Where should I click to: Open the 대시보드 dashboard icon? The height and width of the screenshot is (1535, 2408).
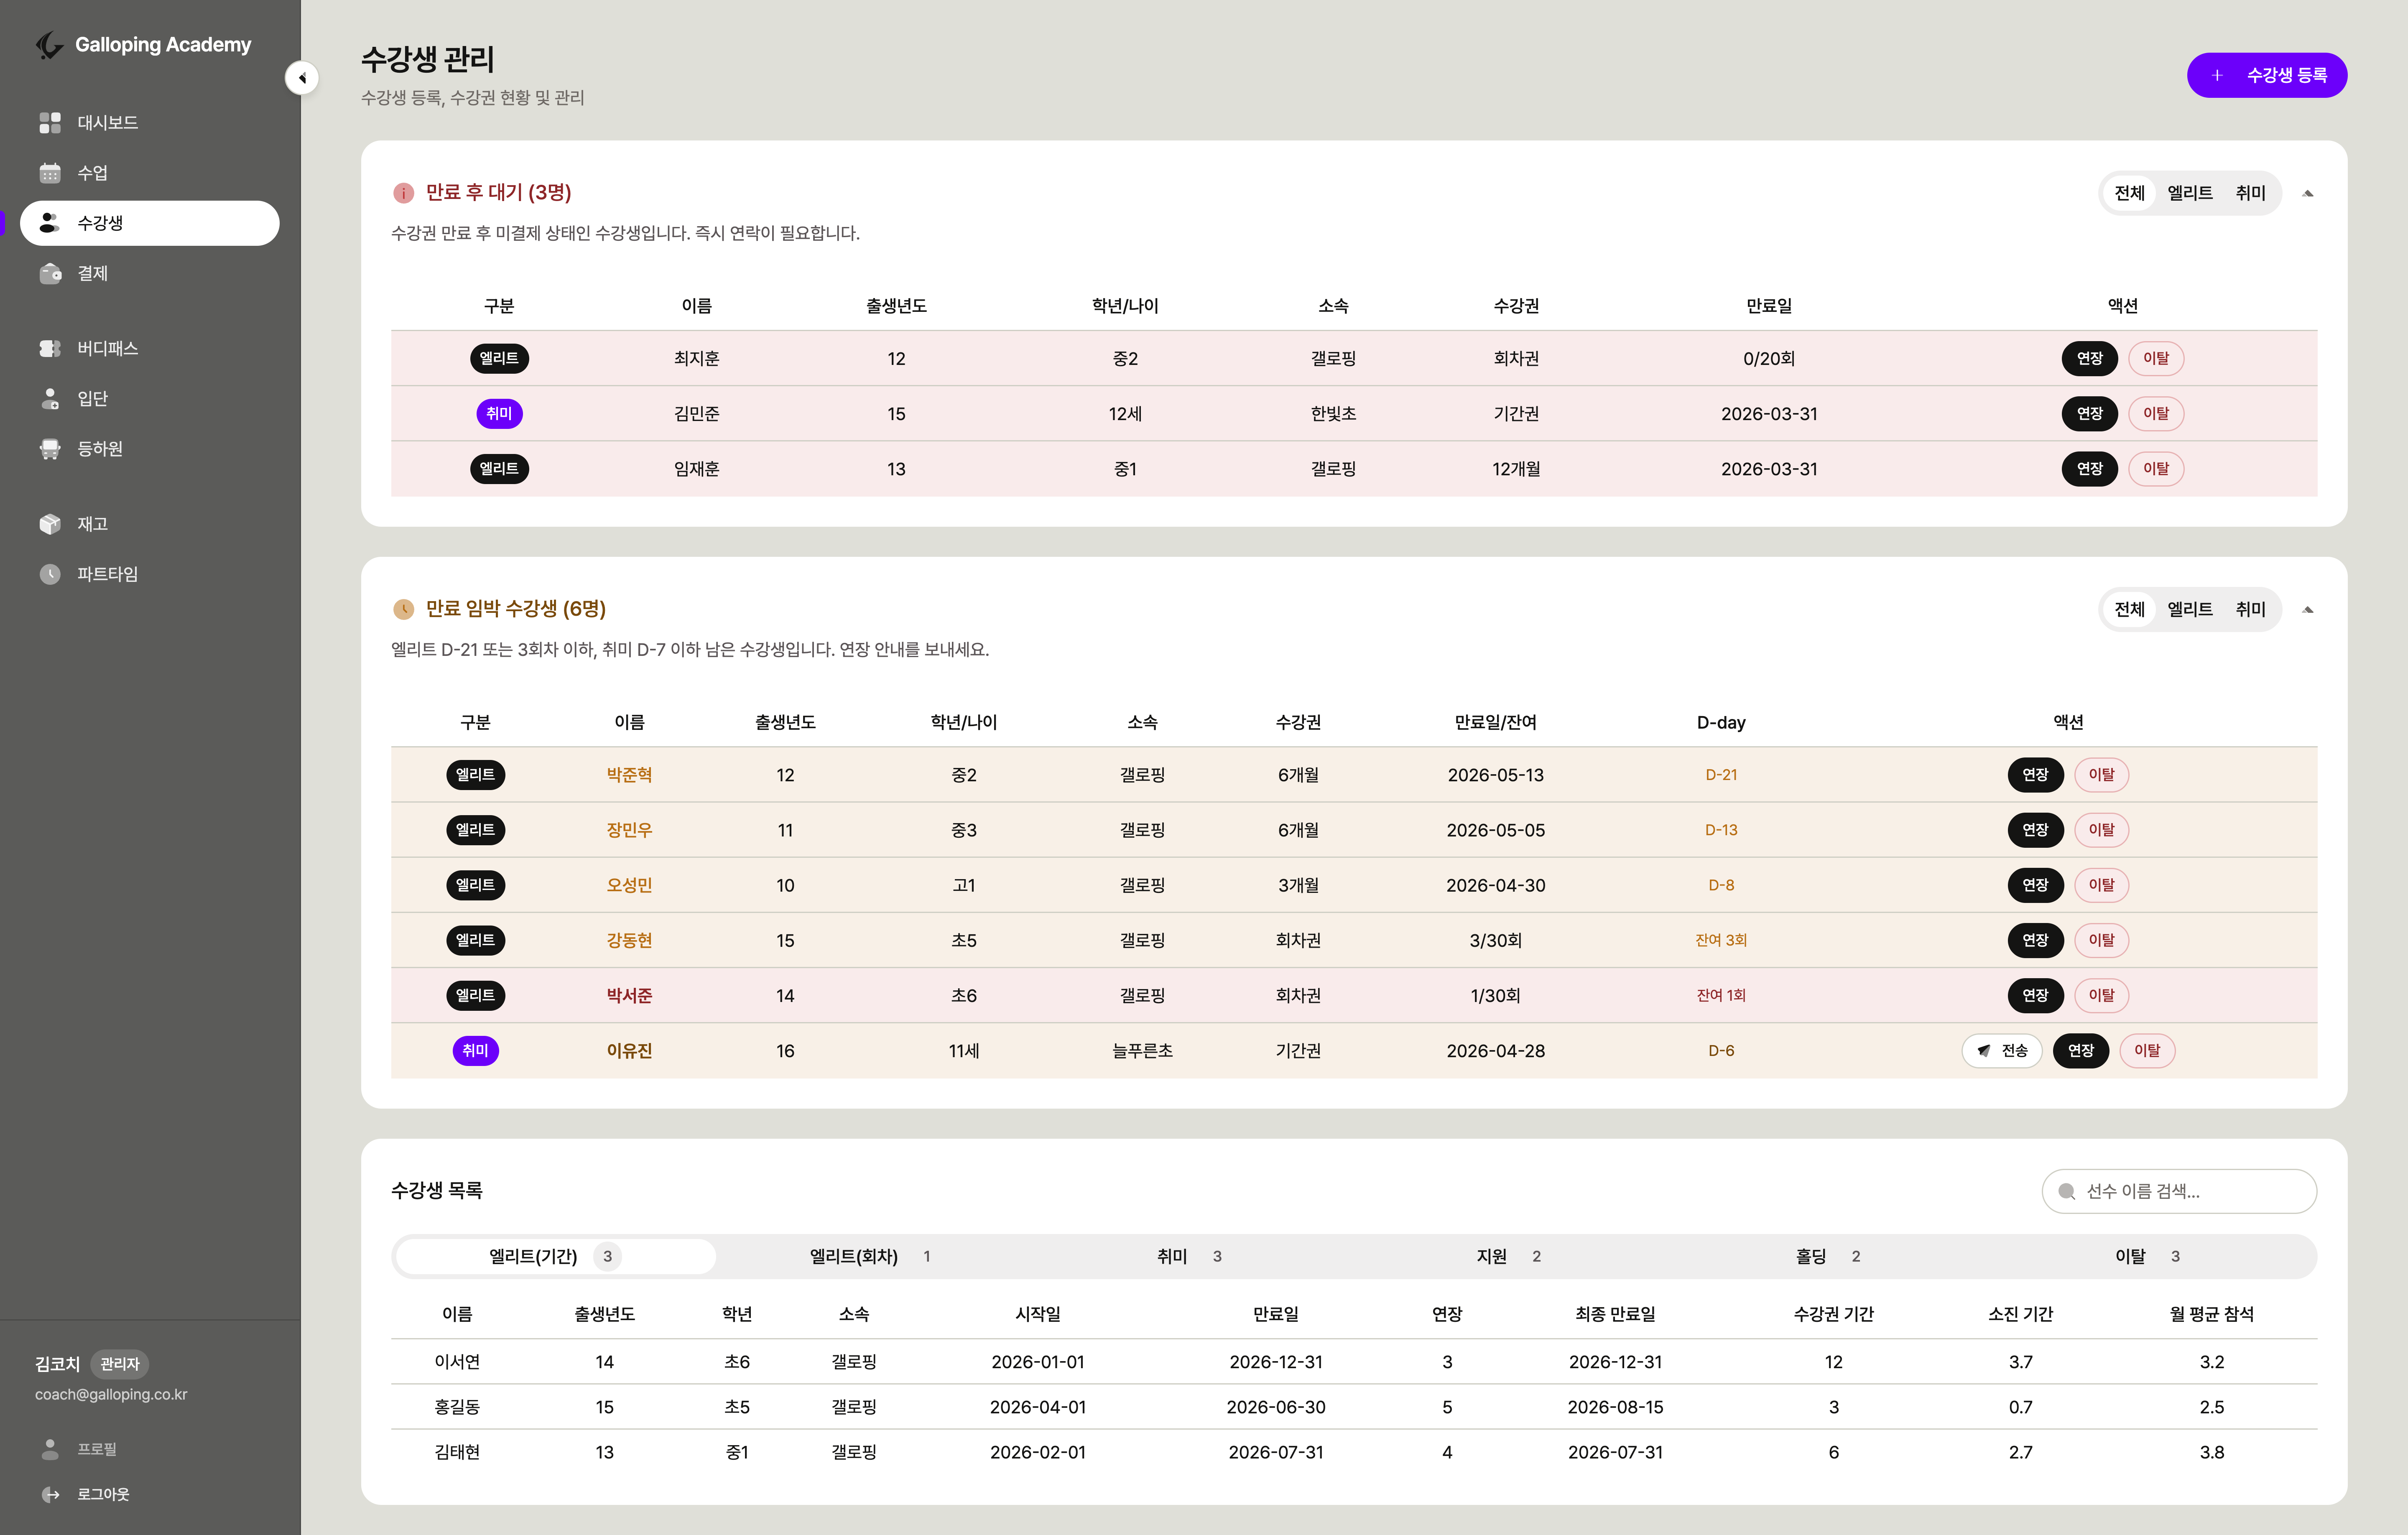[50, 123]
